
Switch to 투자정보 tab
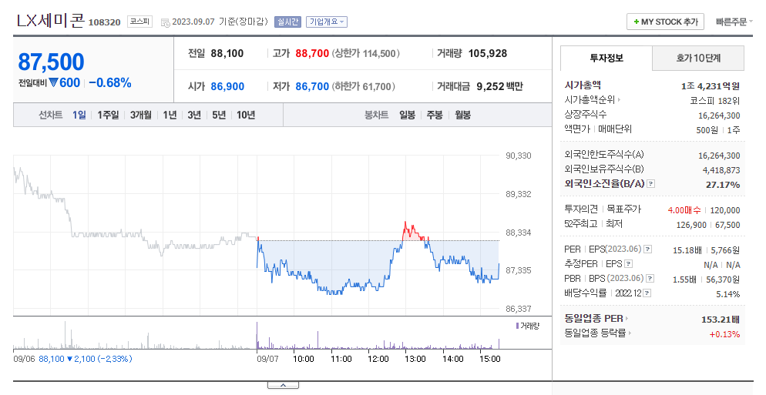coord(606,58)
